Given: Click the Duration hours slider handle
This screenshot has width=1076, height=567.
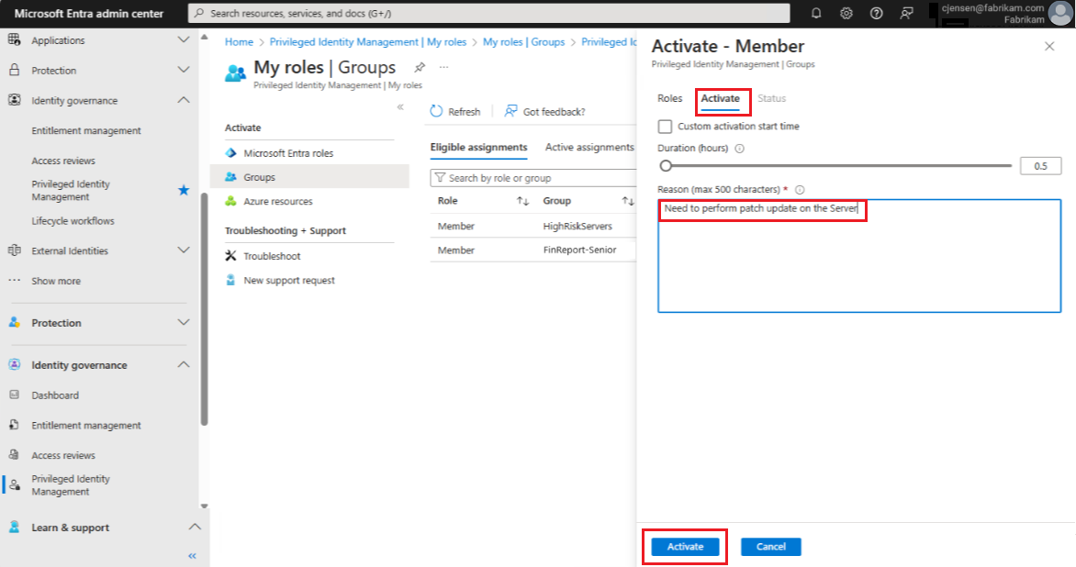Looking at the screenshot, I should 665,165.
